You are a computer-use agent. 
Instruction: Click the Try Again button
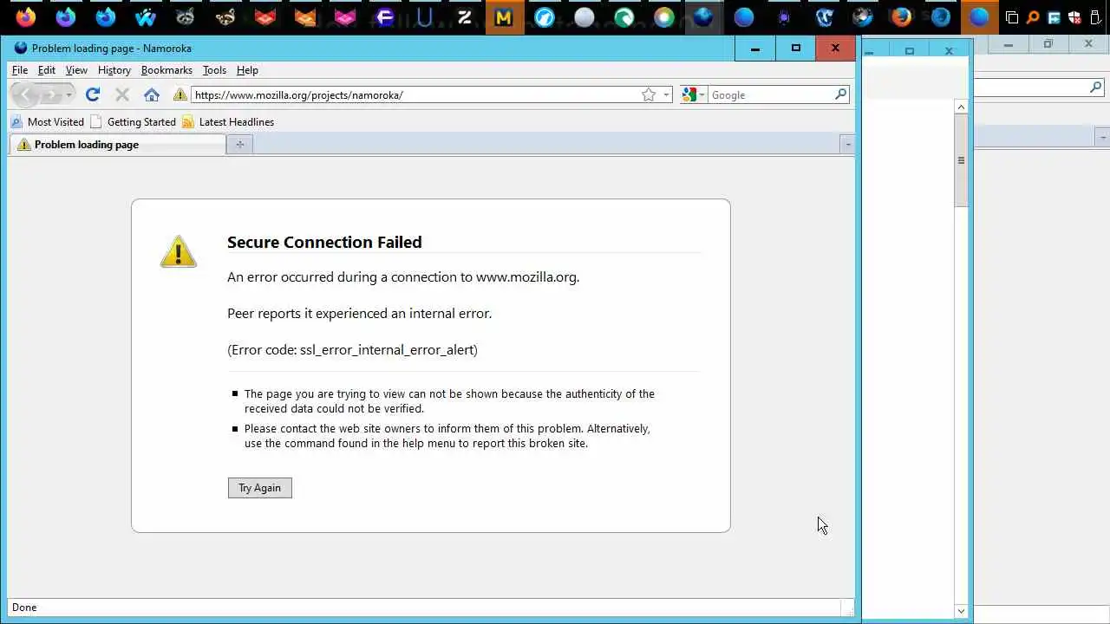point(260,488)
